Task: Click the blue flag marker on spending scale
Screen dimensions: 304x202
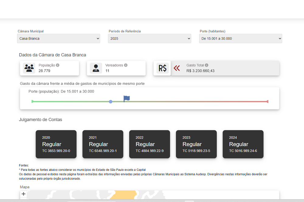Action: click(126, 99)
